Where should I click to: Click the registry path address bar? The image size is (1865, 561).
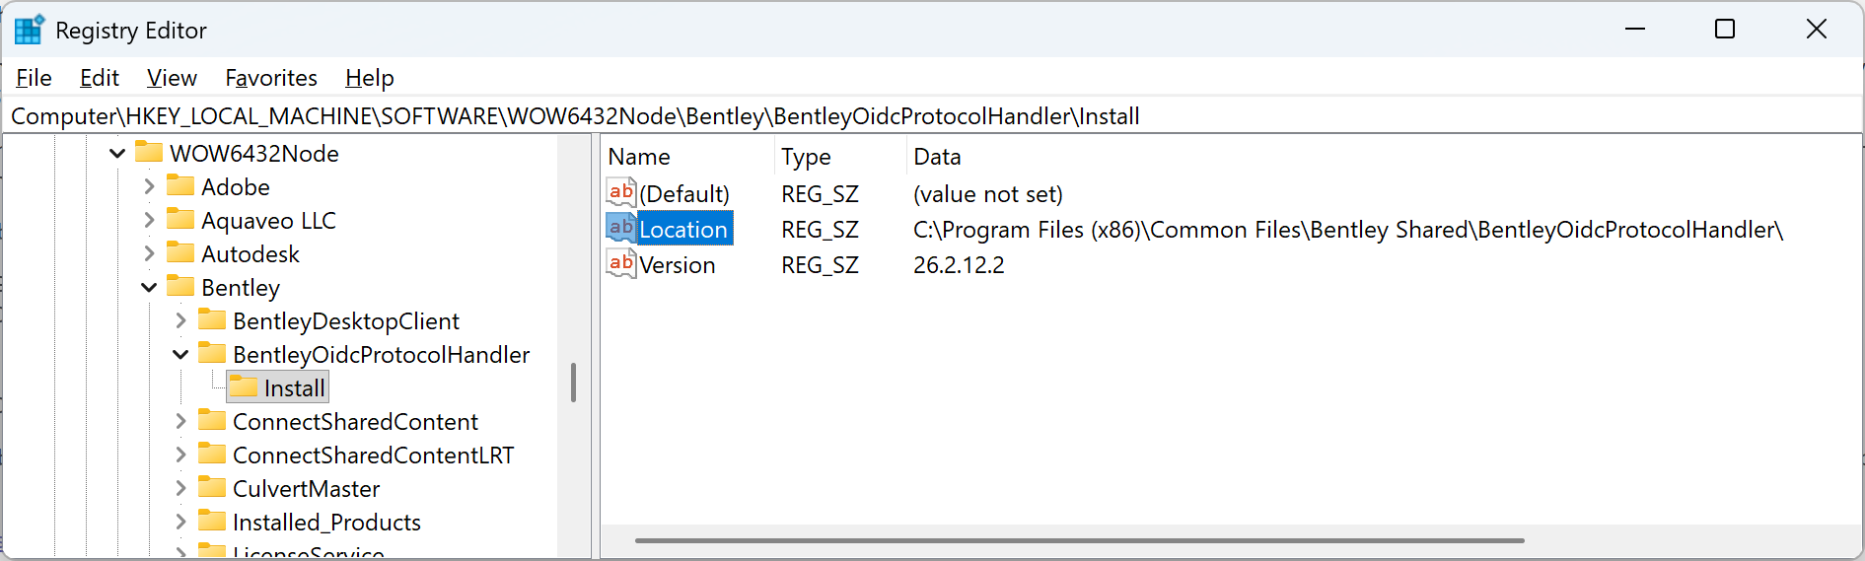(932, 115)
